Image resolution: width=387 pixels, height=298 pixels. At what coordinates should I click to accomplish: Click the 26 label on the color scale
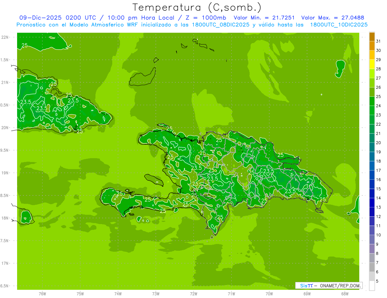pos(379,87)
